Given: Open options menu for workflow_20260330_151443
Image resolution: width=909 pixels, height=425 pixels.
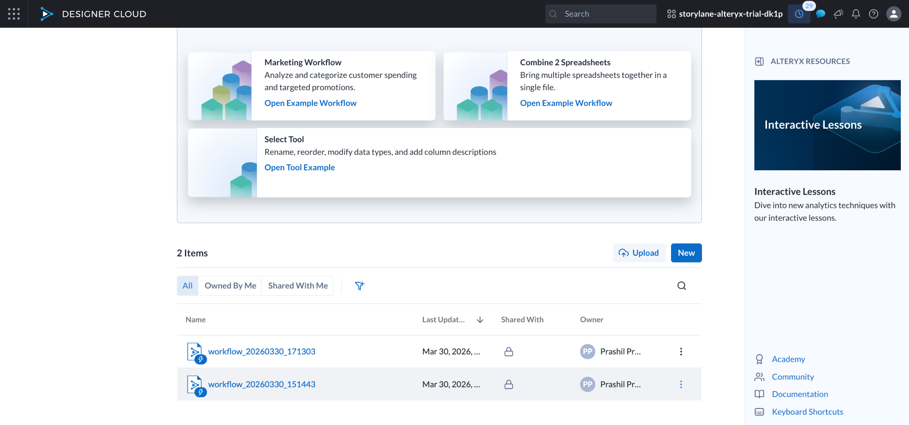Looking at the screenshot, I should coord(681,384).
